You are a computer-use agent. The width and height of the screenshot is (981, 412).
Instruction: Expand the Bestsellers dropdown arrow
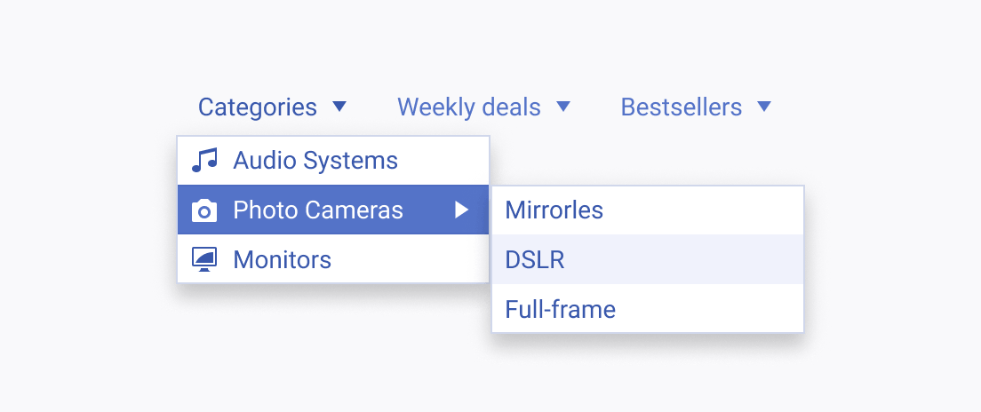coord(764,107)
